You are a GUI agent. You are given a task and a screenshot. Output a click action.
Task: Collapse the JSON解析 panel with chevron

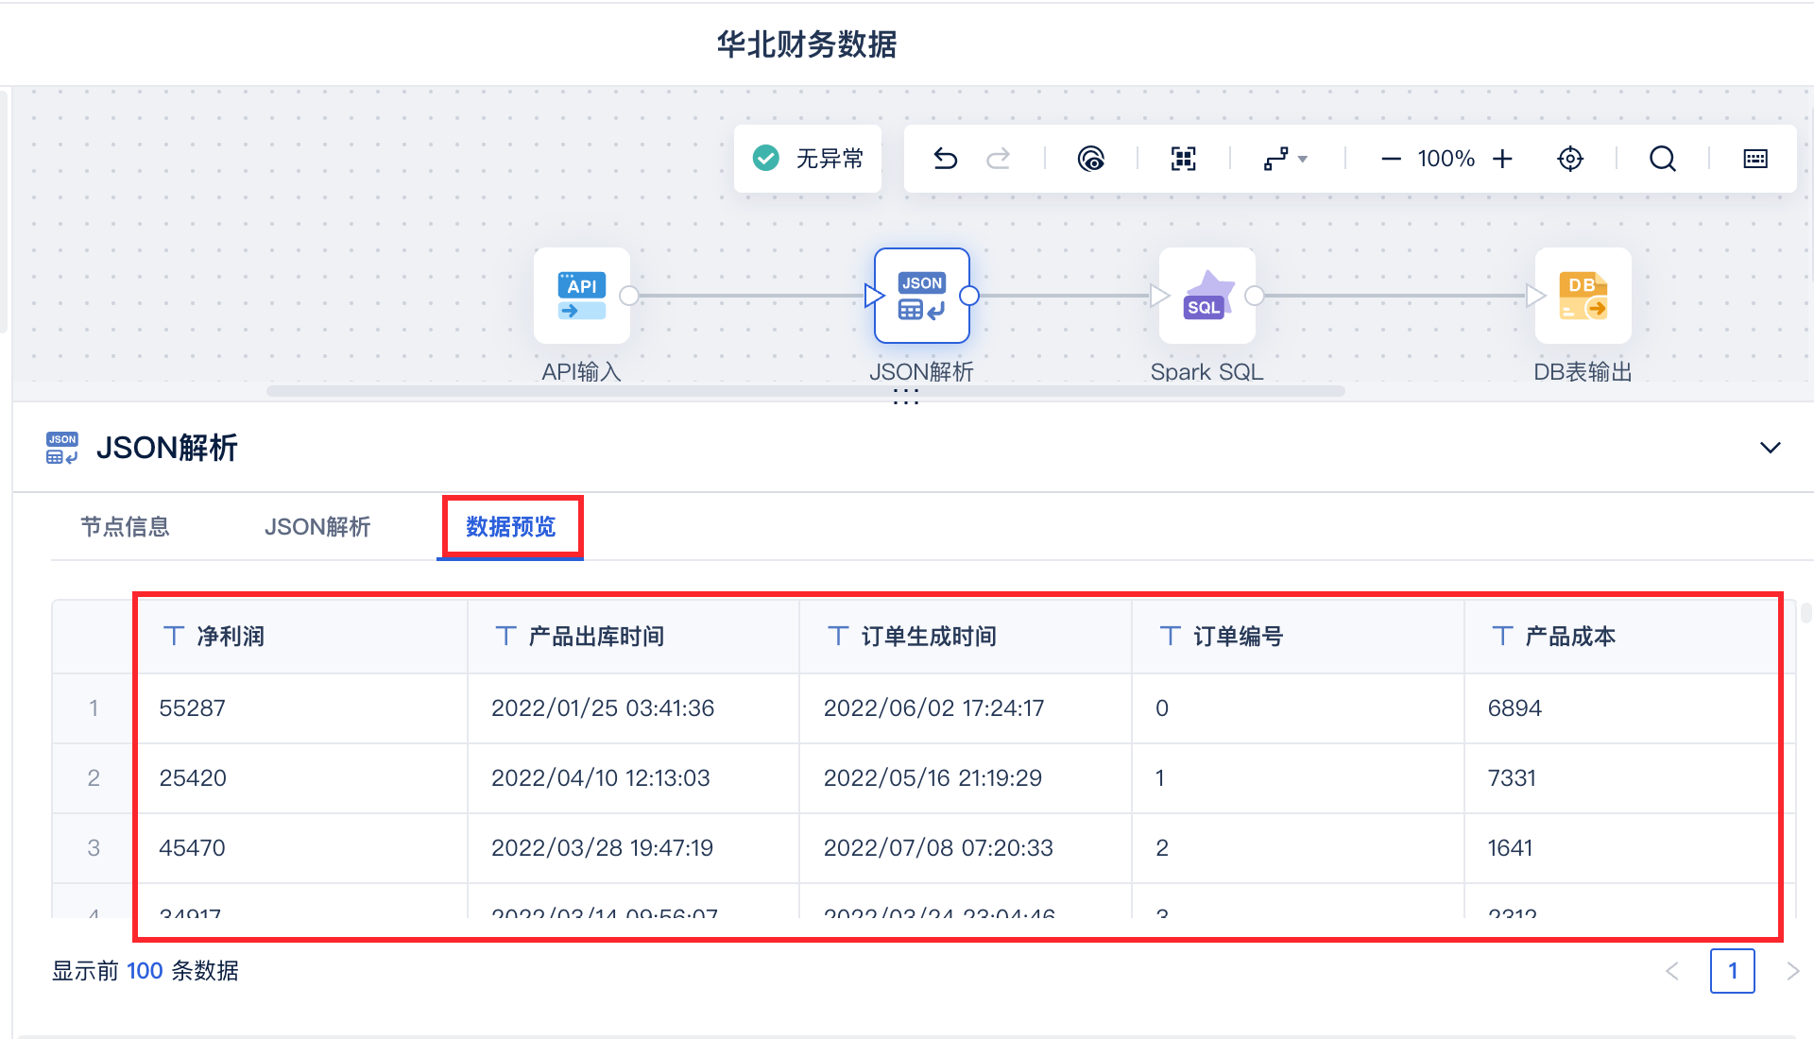[1770, 448]
